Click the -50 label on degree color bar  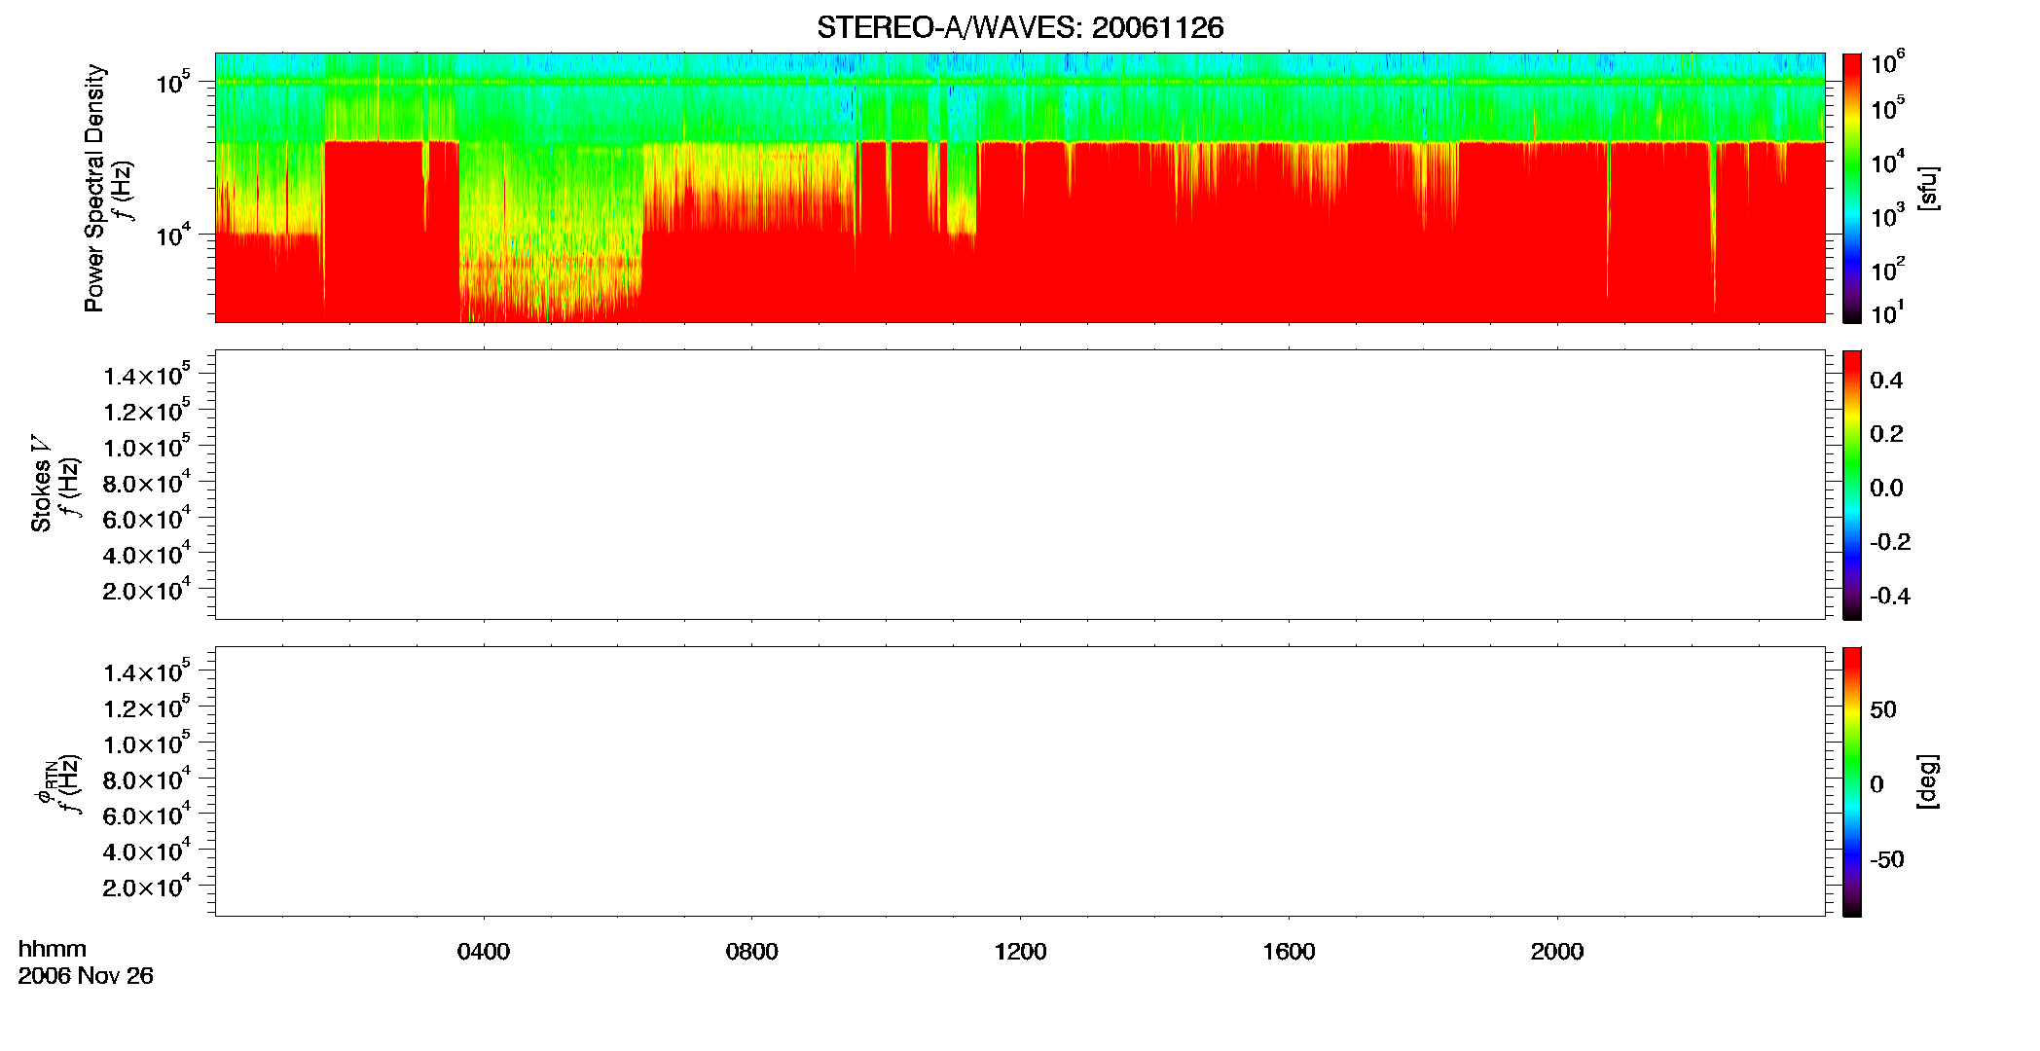[x=1886, y=860]
